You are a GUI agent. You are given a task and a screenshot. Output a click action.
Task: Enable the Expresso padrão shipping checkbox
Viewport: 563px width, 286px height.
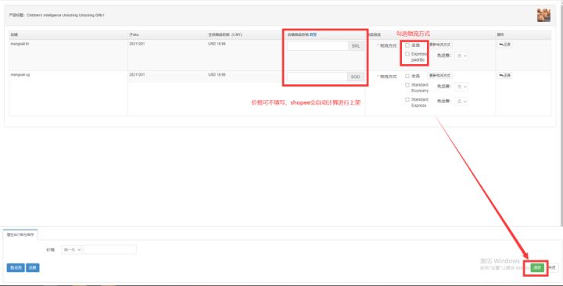click(407, 54)
